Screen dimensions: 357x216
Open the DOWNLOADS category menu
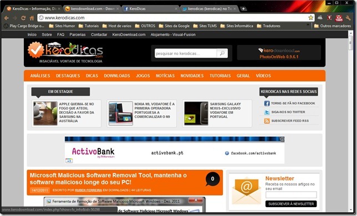click(117, 76)
